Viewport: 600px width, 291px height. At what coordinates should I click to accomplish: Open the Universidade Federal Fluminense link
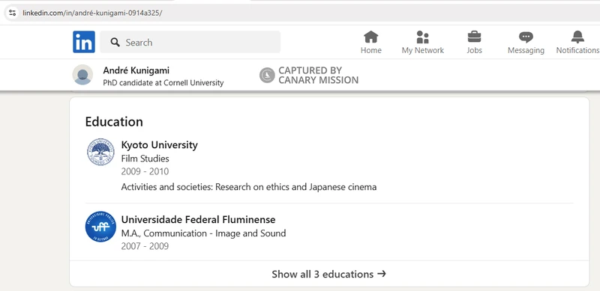[198, 220]
